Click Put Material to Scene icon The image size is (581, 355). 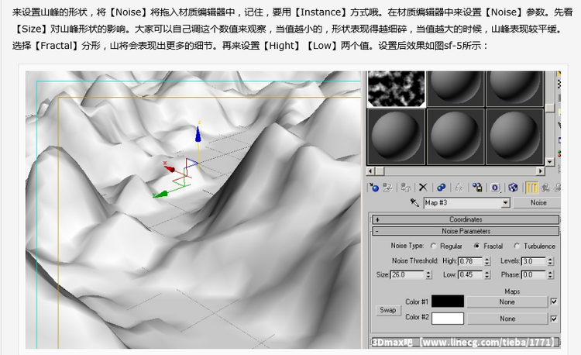[x=387, y=187]
